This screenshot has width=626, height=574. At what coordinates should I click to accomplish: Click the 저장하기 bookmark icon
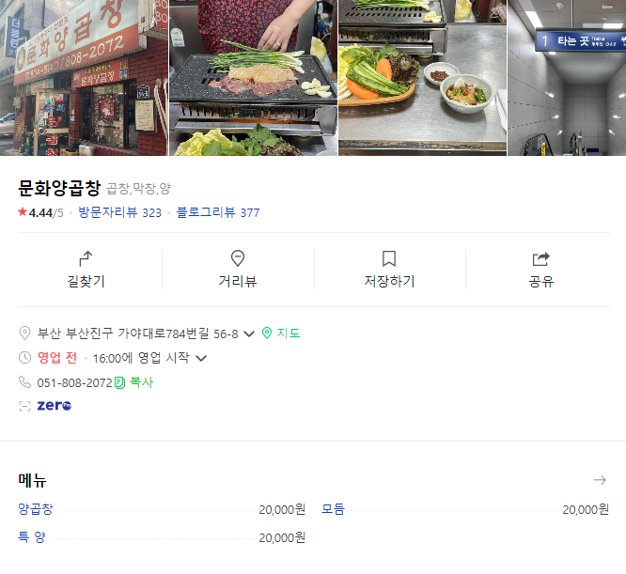coord(389,258)
